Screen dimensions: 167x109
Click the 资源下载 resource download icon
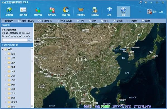click(x=66, y=10)
